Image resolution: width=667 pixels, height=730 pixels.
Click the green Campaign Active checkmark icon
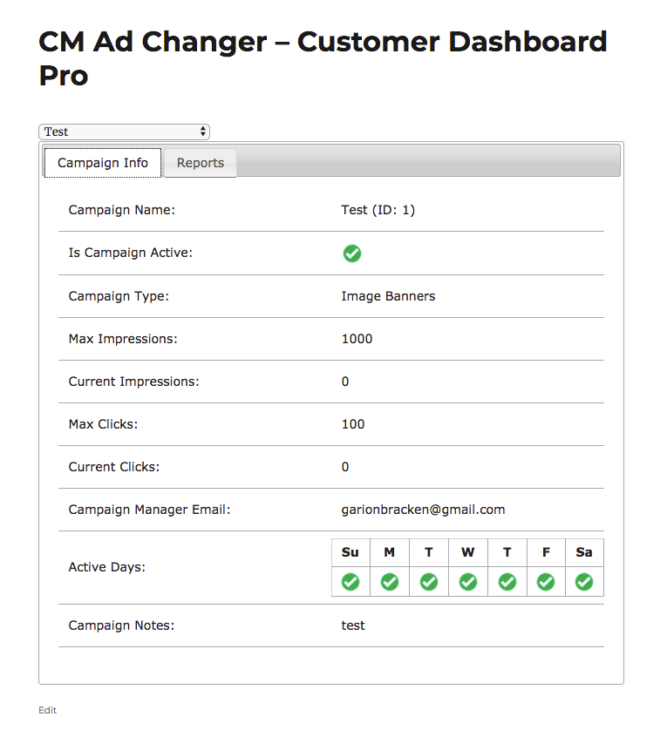point(351,253)
